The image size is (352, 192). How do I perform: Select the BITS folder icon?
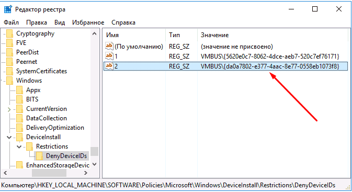coord(19,99)
